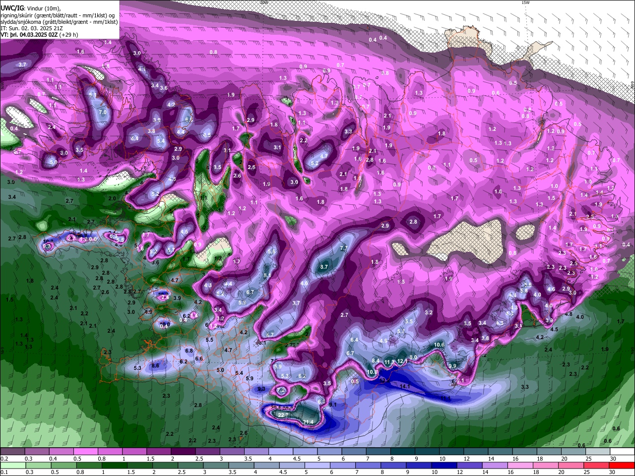Viewport: 635px width, 476px height.
Task: Click the dark navy 10–12 rain legend swatch
Action: (x=445, y=465)
